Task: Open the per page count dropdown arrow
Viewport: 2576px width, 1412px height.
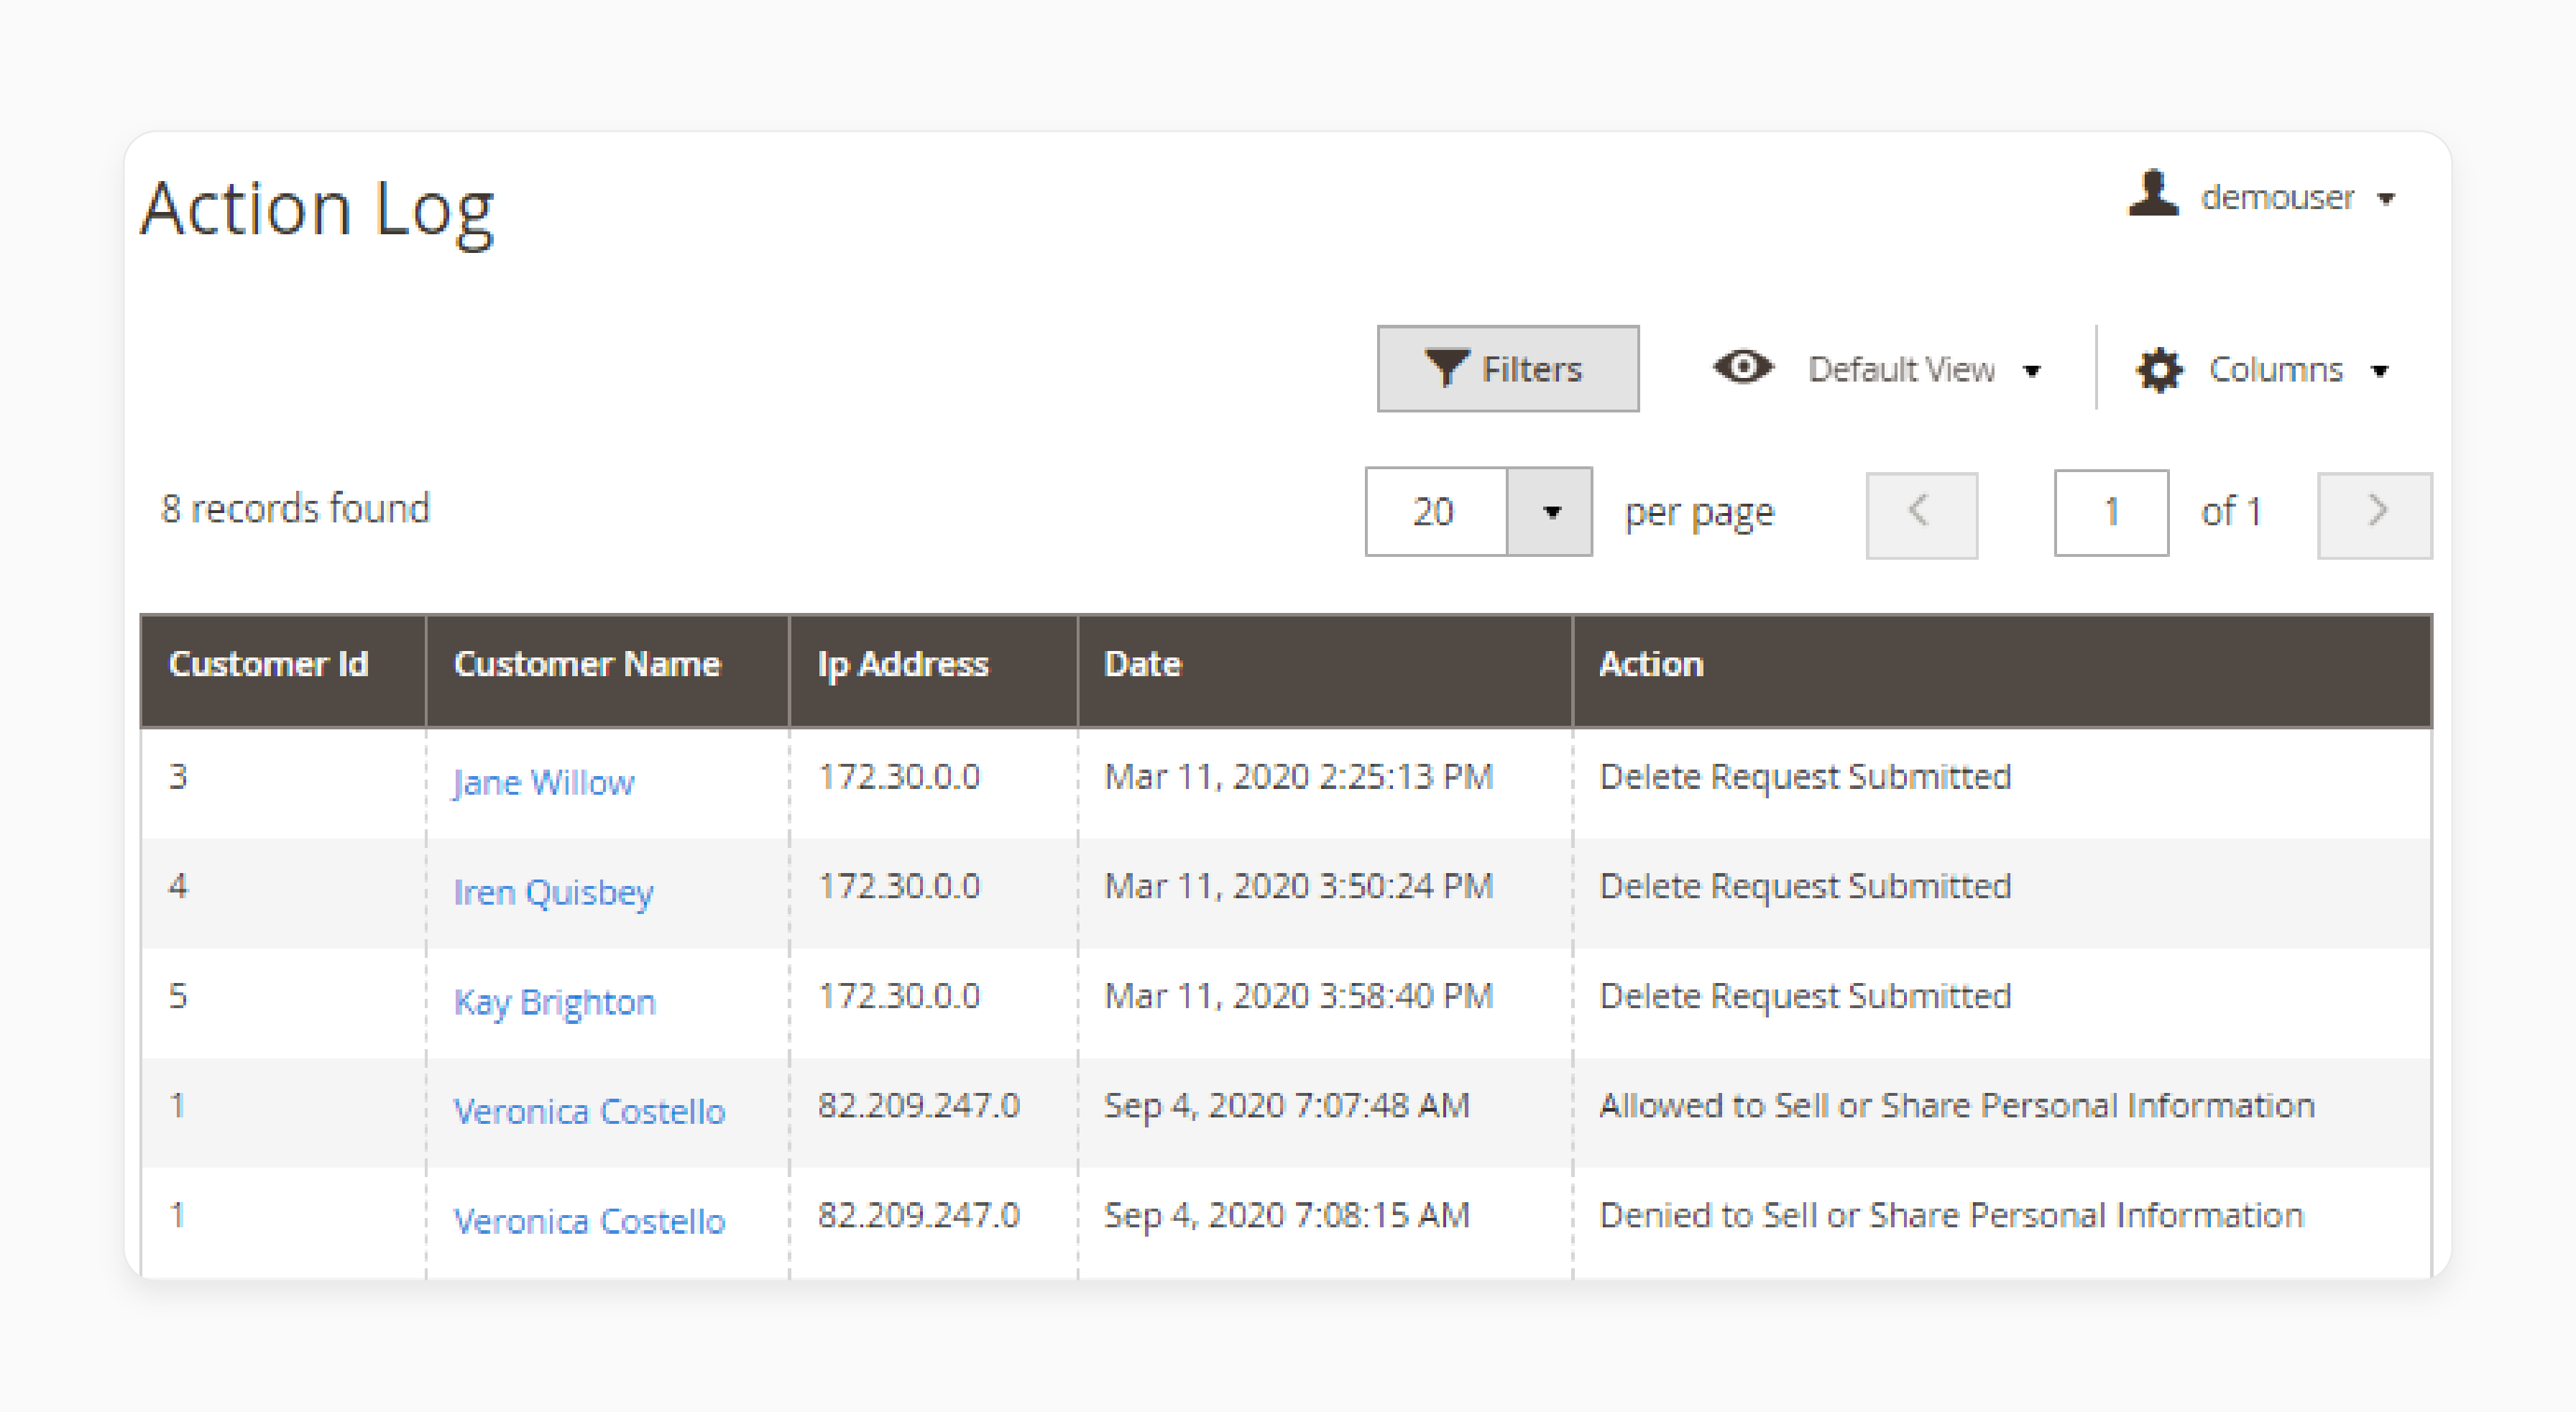Action: point(1550,512)
